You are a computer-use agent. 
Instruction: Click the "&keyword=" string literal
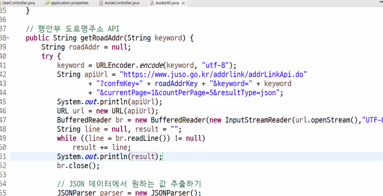[231, 84]
